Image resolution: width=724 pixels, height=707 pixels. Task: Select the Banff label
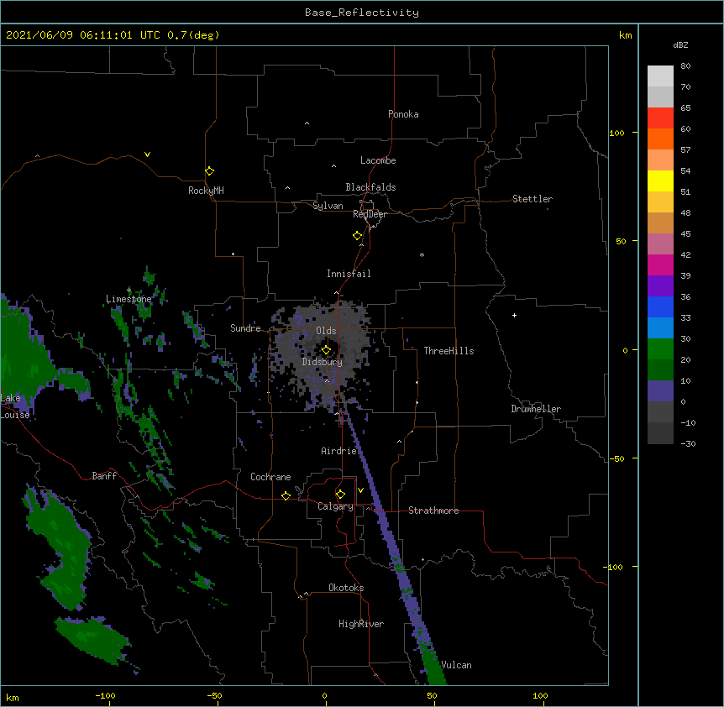point(104,476)
